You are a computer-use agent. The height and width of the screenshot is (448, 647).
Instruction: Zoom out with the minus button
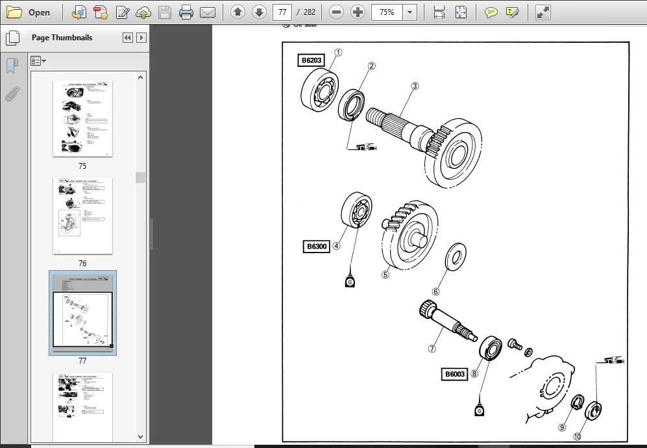[336, 12]
